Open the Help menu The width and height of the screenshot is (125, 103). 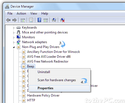[x=45, y=13]
